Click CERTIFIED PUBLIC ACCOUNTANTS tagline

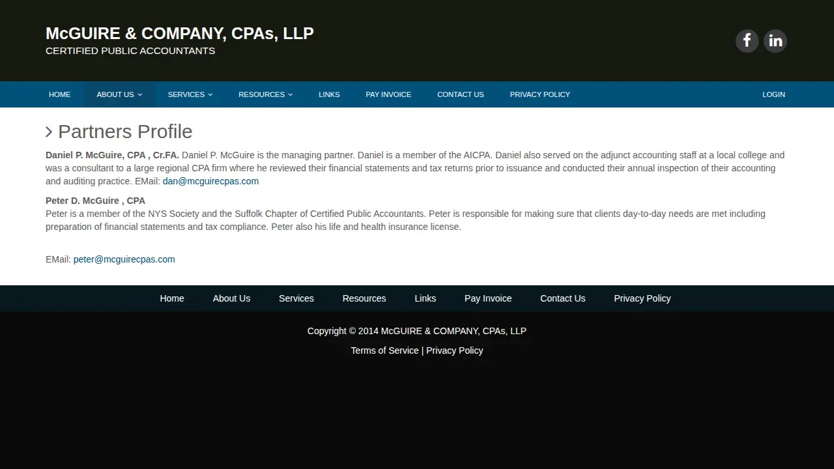point(130,51)
